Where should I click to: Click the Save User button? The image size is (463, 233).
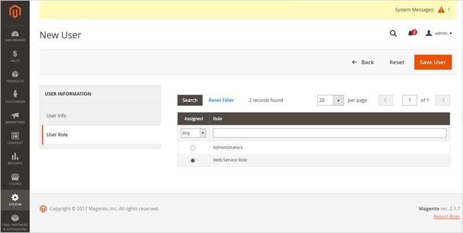click(432, 62)
